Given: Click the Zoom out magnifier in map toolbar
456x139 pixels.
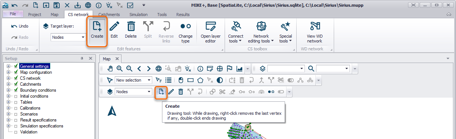Looking at the screenshot, I should [x=129, y=69].
